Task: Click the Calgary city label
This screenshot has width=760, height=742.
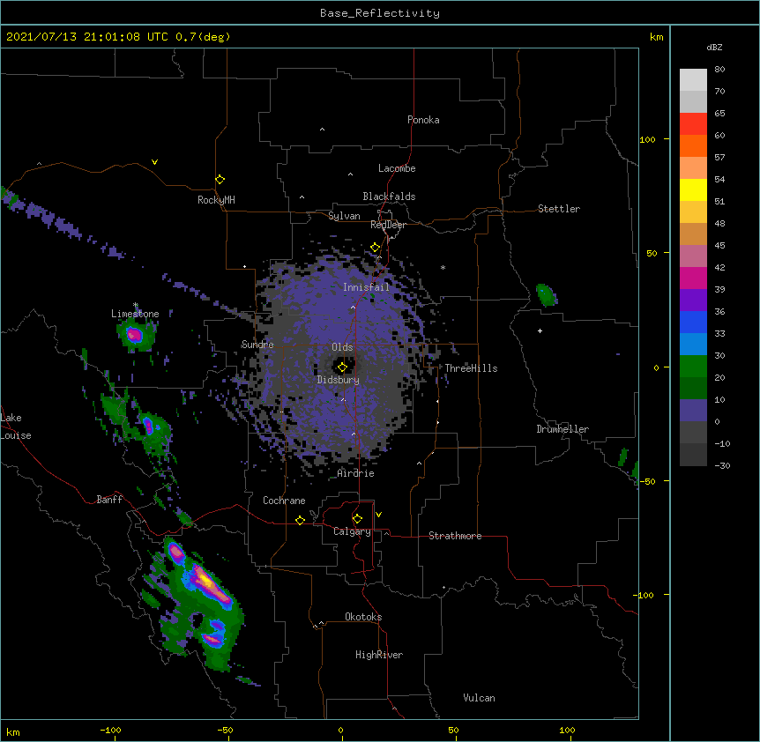Action: point(352,531)
